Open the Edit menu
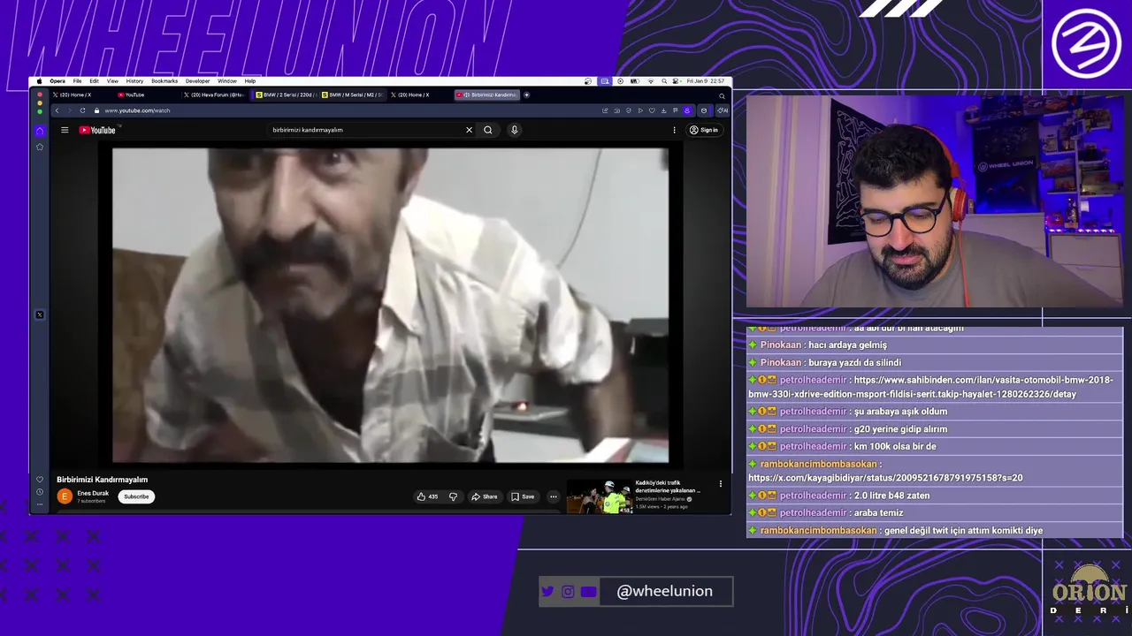 94,81
